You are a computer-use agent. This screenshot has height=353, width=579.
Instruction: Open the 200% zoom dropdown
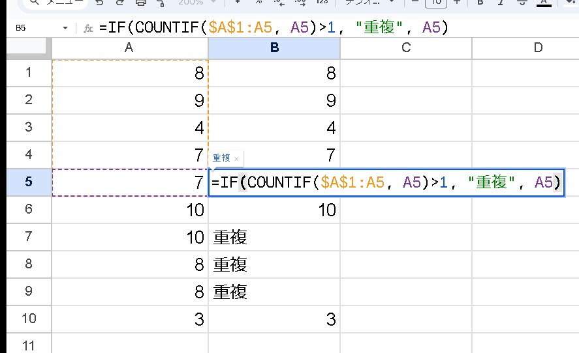coord(195,3)
